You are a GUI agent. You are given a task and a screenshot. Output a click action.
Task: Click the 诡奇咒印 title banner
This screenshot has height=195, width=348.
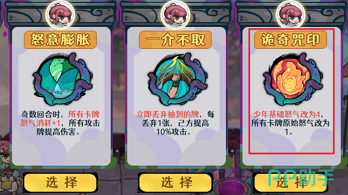click(290, 40)
